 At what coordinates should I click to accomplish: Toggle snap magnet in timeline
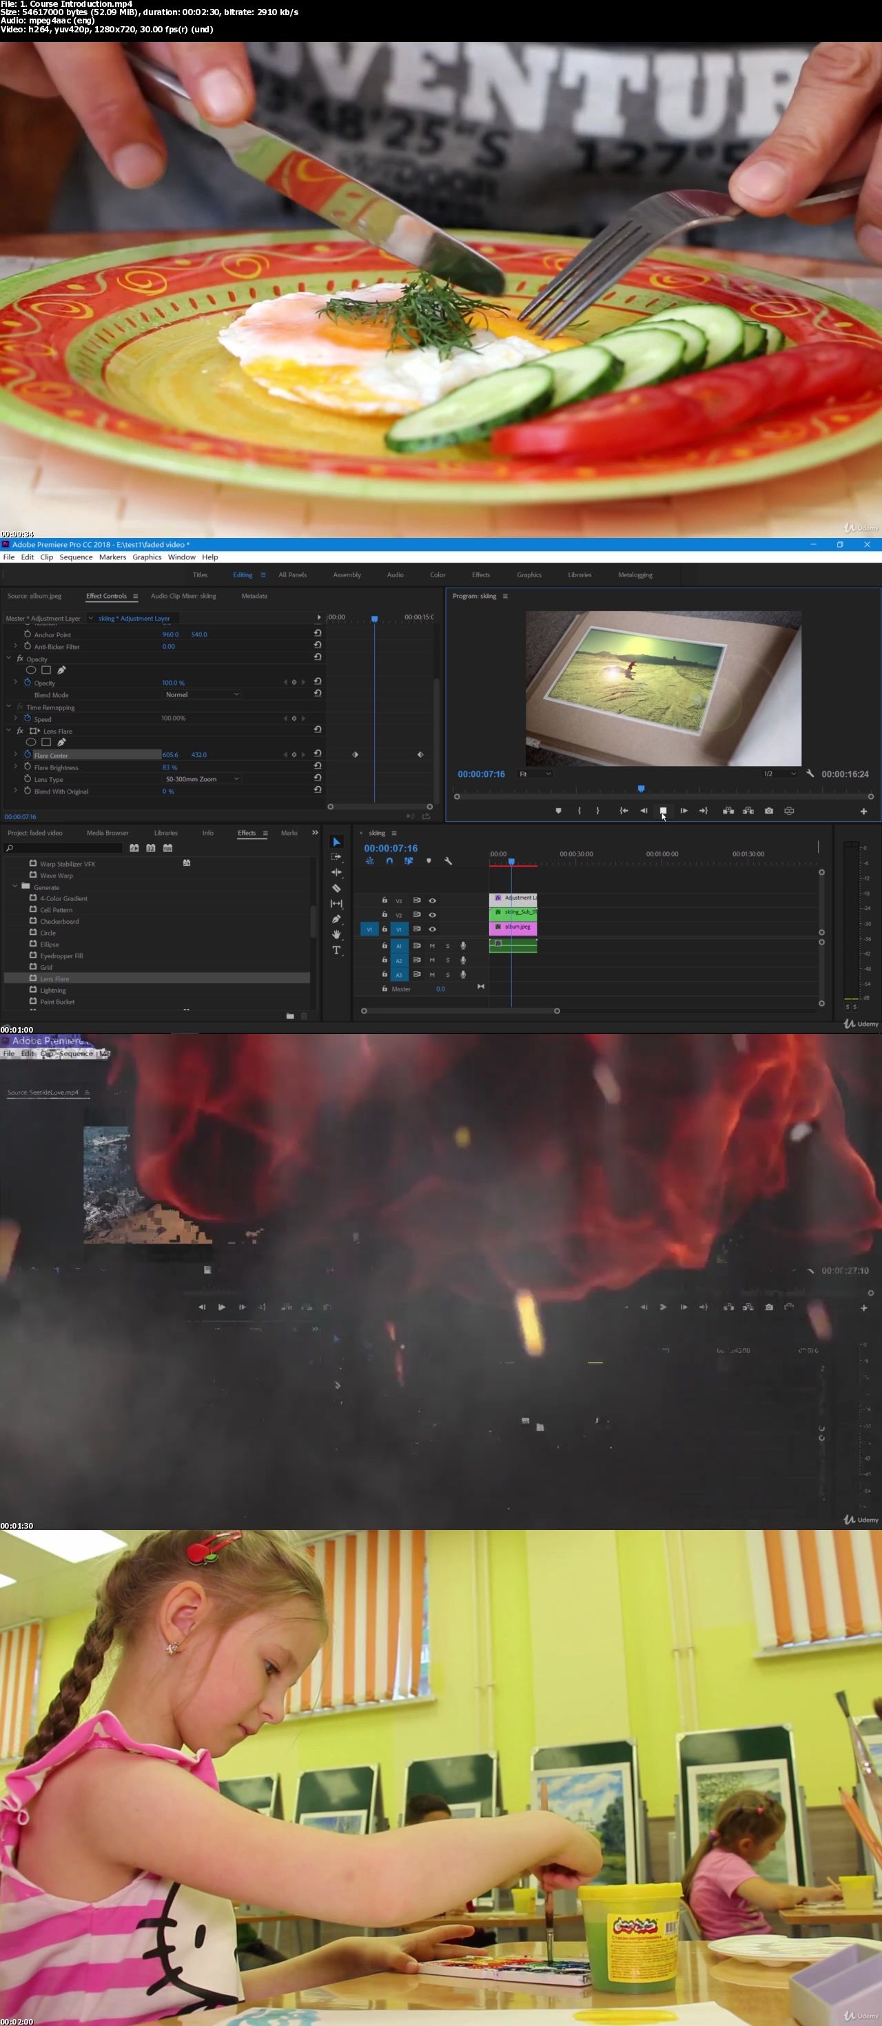(x=389, y=861)
